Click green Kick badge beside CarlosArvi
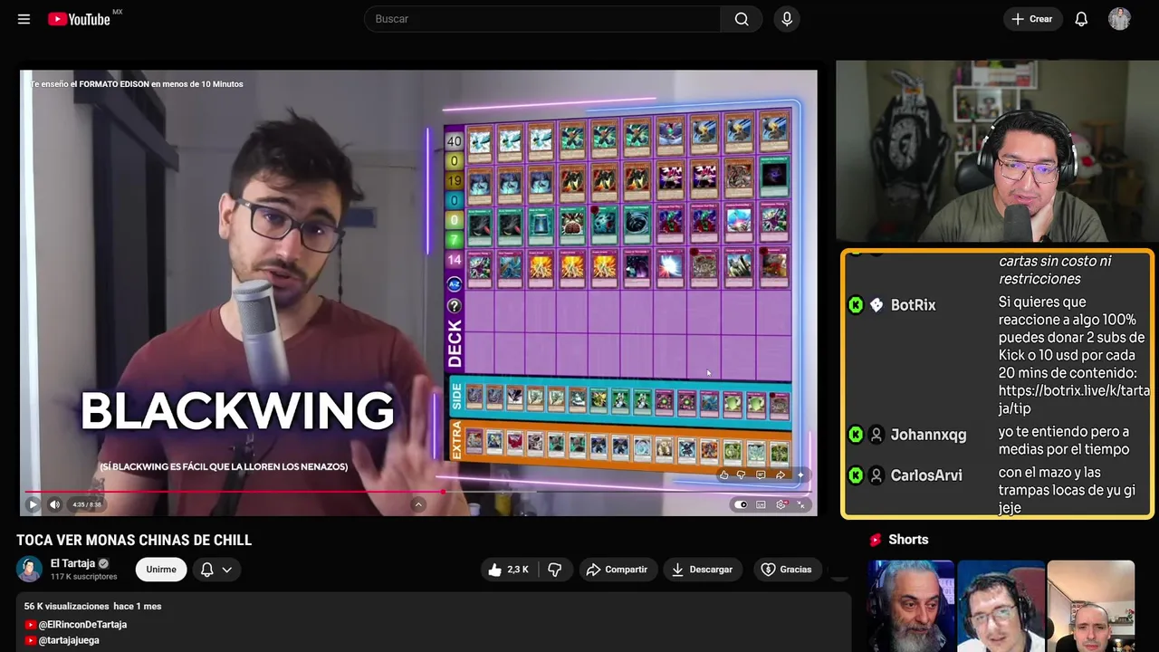 pos(856,475)
